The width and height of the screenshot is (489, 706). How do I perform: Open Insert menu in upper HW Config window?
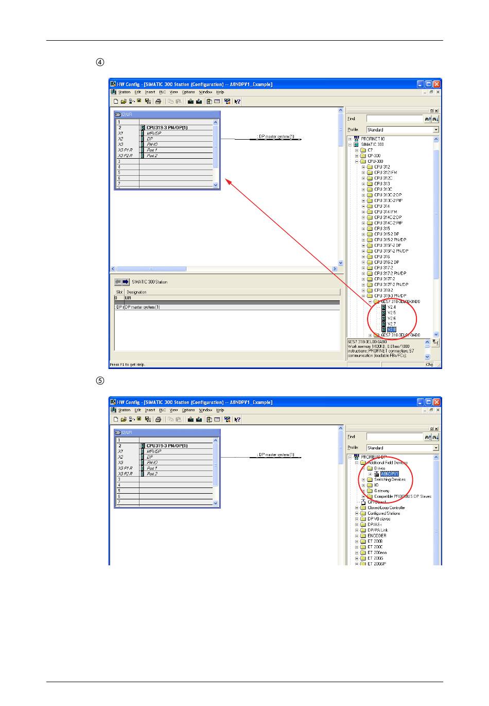click(x=150, y=92)
